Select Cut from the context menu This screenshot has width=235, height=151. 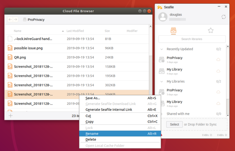tap(120, 116)
